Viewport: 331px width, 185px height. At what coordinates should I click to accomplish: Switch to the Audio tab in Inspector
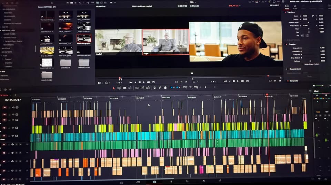[x=295, y=7]
